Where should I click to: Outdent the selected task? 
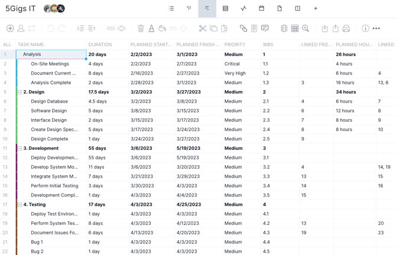[81, 28]
